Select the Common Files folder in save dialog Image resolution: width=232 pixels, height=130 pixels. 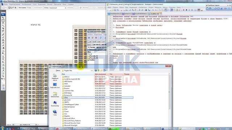click(69, 91)
